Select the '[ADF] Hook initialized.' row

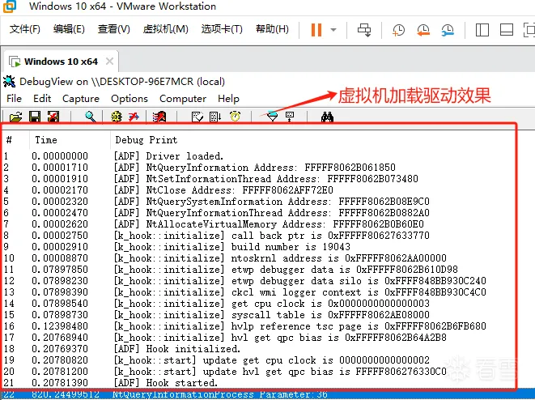pos(259,348)
